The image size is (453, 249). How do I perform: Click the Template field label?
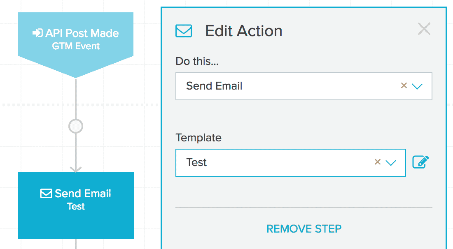(x=198, y=138)
